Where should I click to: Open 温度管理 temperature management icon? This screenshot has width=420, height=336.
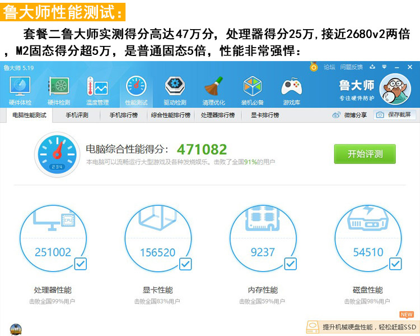pyautogui.click(x=97, y=86)
